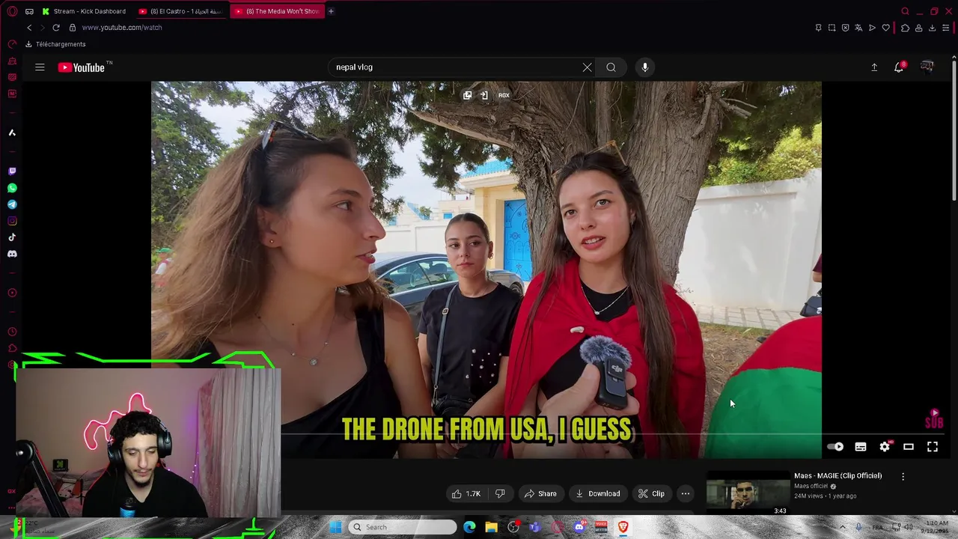Open Telegram in the Opera sidebar
958x539 pixels.
point(12,204)
